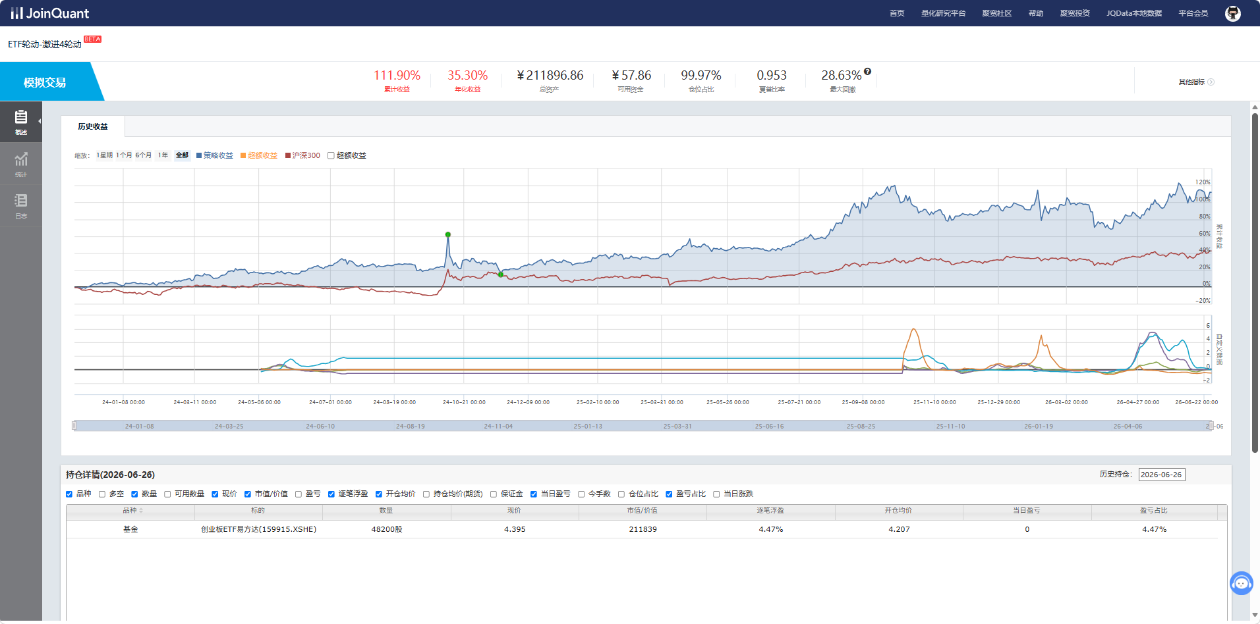Screen dimensions: 1260x624
Task: Open the 历史持仓 date picker field
Action: tap(1162, 475)
